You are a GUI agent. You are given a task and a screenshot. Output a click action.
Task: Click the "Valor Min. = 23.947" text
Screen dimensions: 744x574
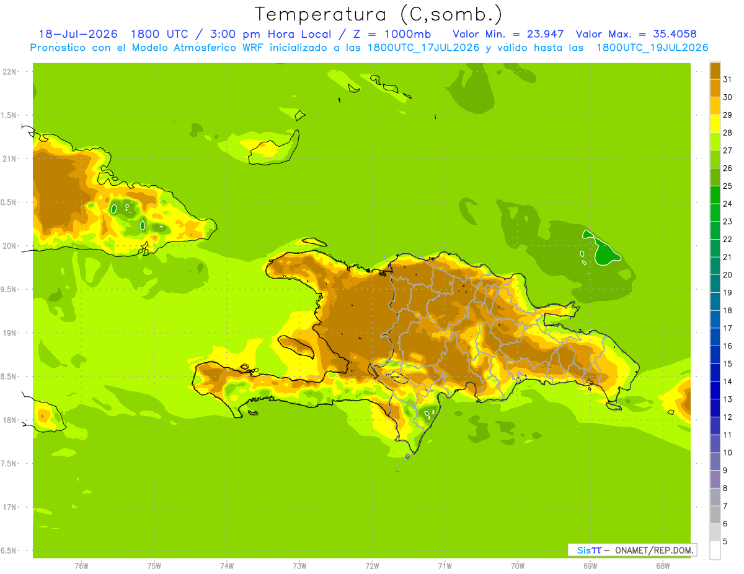click(508, 34)
